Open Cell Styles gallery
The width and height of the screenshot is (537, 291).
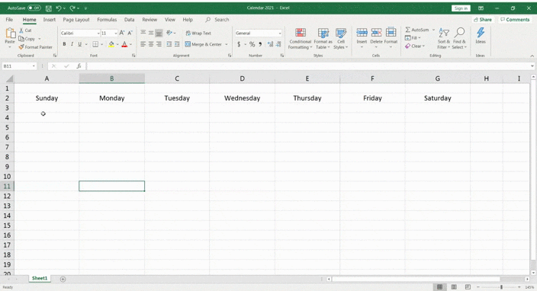click(341, 38)
